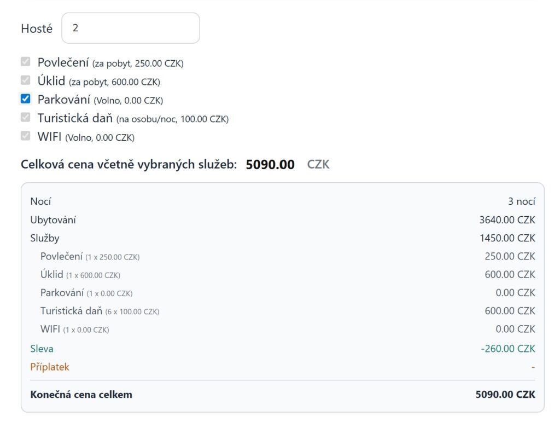The height and width of the screenshot is (422, 560).
Task: Click the Parkování (Volno, 0.00 CZK) option label
Action: pyautogui.click(x=100, y=100)
